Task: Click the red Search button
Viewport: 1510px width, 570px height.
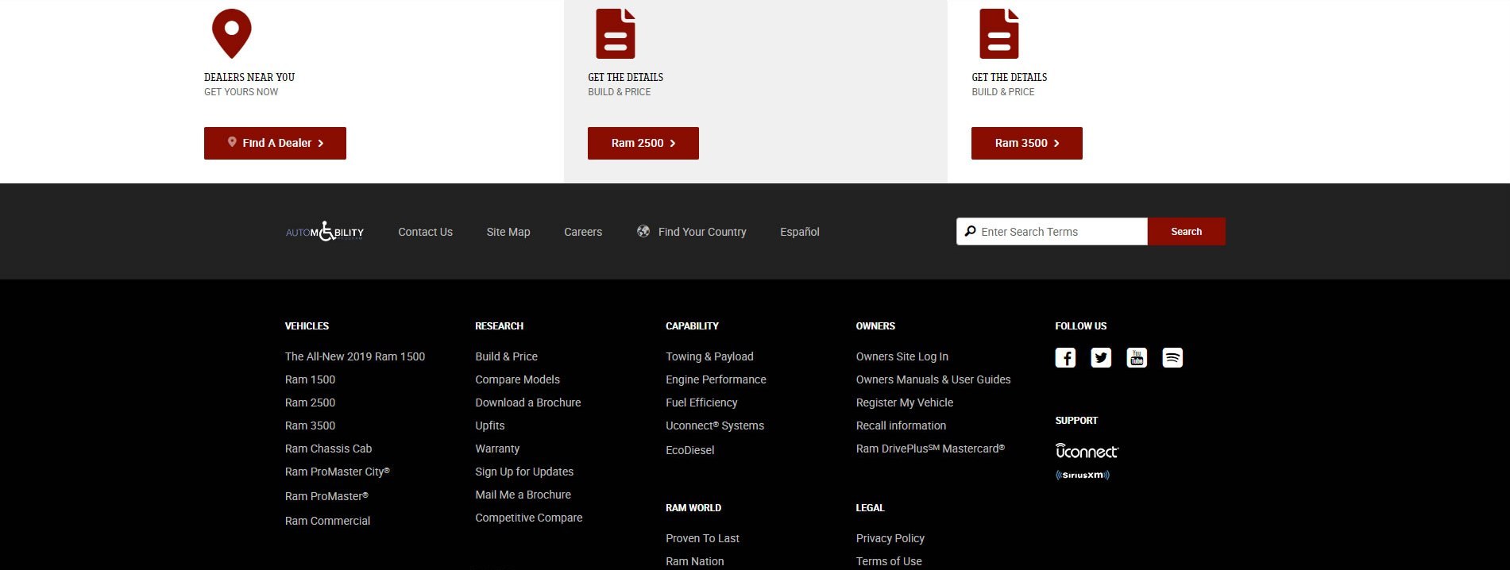Action: [x=1186, y=232]
